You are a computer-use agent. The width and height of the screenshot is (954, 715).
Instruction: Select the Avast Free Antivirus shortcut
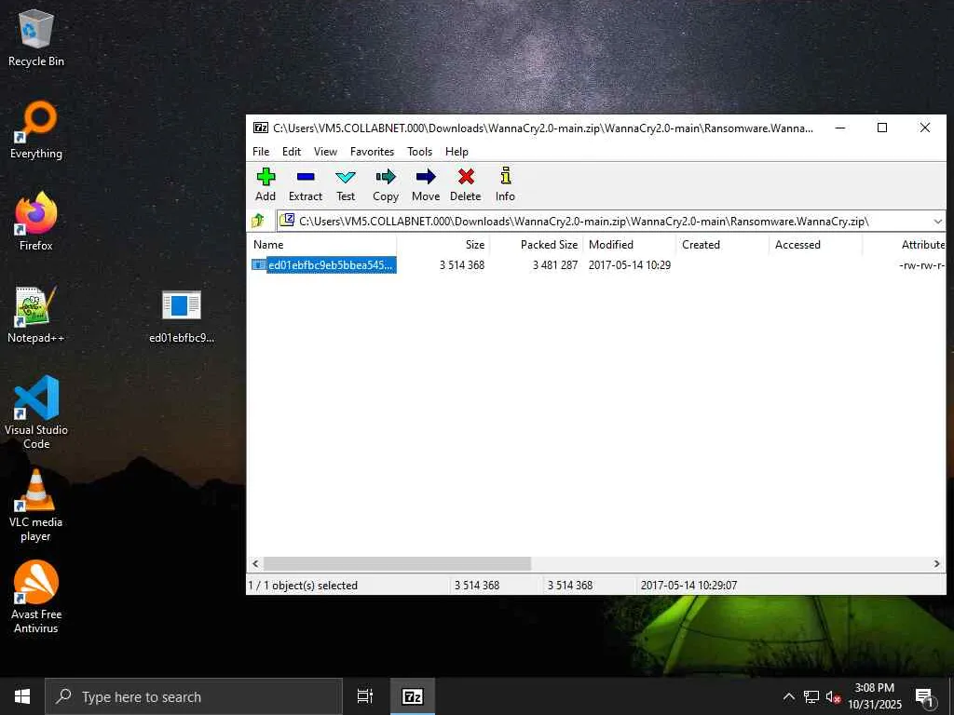coord(36,597)
